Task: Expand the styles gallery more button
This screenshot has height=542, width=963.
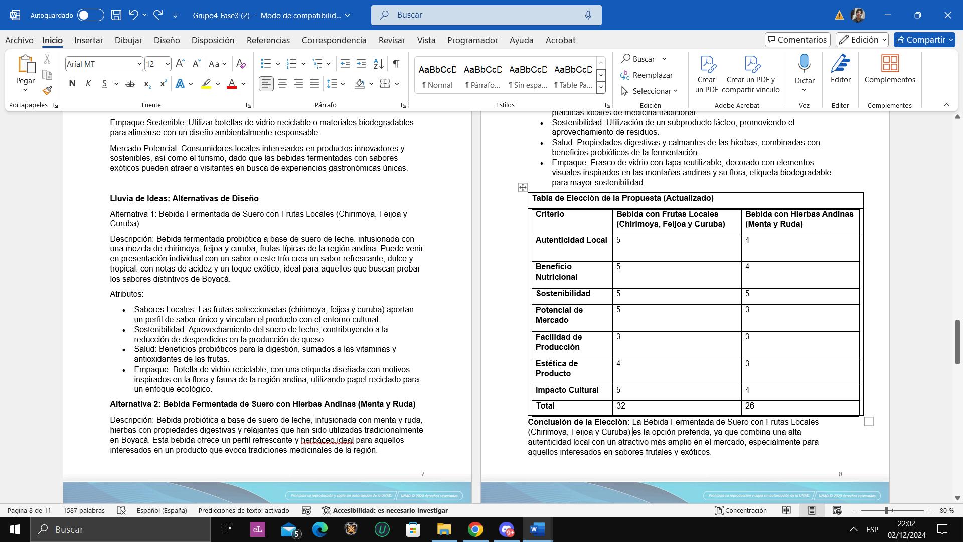Action: click(601, 87)
